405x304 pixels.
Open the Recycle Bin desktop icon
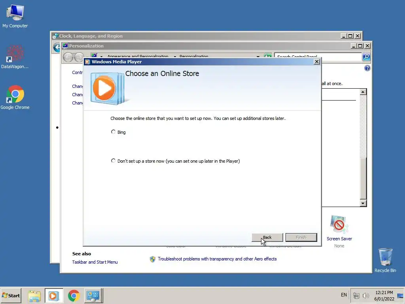385,260
